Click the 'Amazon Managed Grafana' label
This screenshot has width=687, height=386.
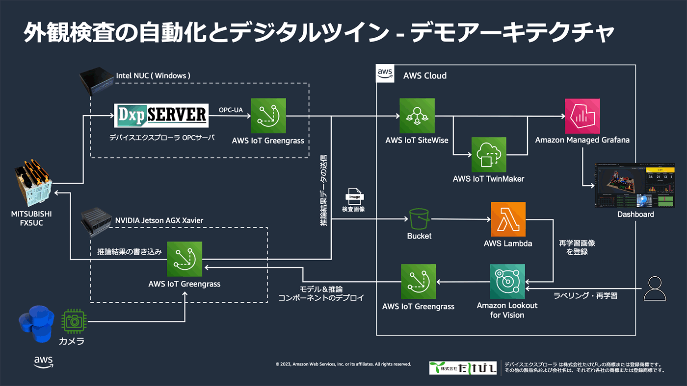(582, 140)
